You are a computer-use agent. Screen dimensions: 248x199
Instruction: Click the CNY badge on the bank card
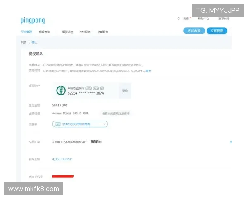tap(96, 88)
